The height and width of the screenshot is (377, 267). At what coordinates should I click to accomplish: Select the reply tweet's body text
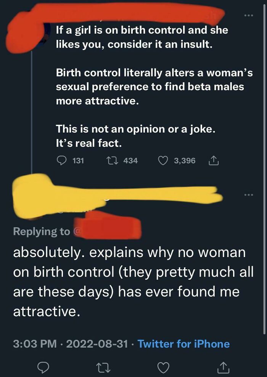(130, 279)
